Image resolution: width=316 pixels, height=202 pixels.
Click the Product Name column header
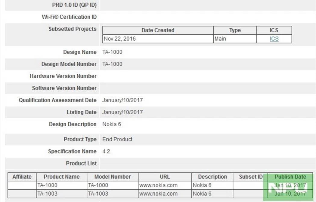(x=62, y=177)
